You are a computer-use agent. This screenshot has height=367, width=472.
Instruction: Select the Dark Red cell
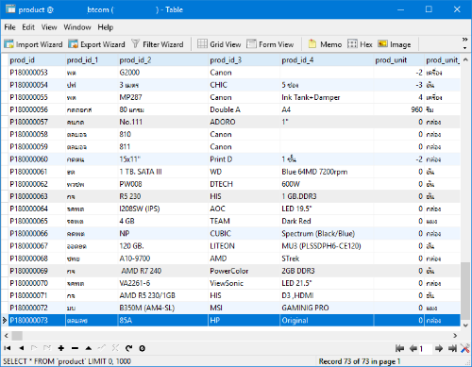coord(327,221)
